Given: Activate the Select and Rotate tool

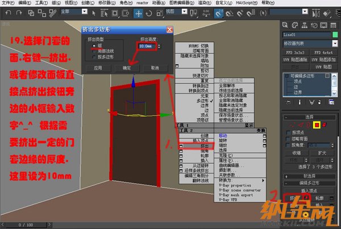Looking at the screenshot, I should point(149,14).
